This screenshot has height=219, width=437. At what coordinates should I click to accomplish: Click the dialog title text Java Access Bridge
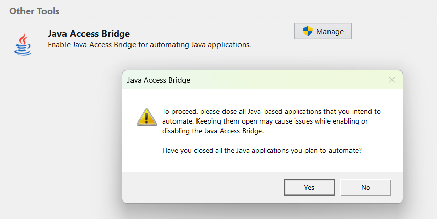pos(159,80)
